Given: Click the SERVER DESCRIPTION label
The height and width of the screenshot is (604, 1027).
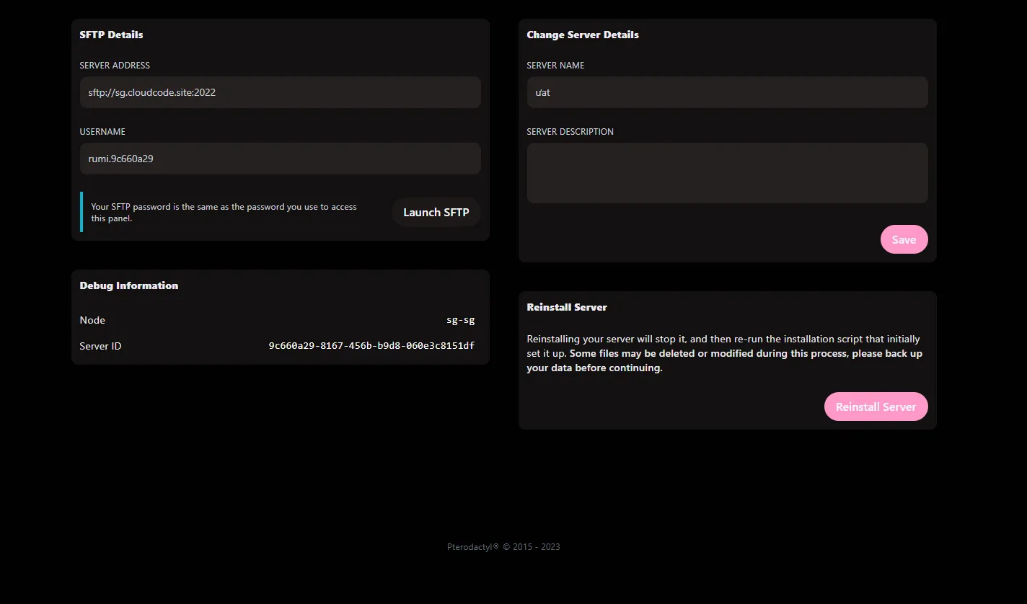Looking at the screenshot, I should (x=570, y=131).
